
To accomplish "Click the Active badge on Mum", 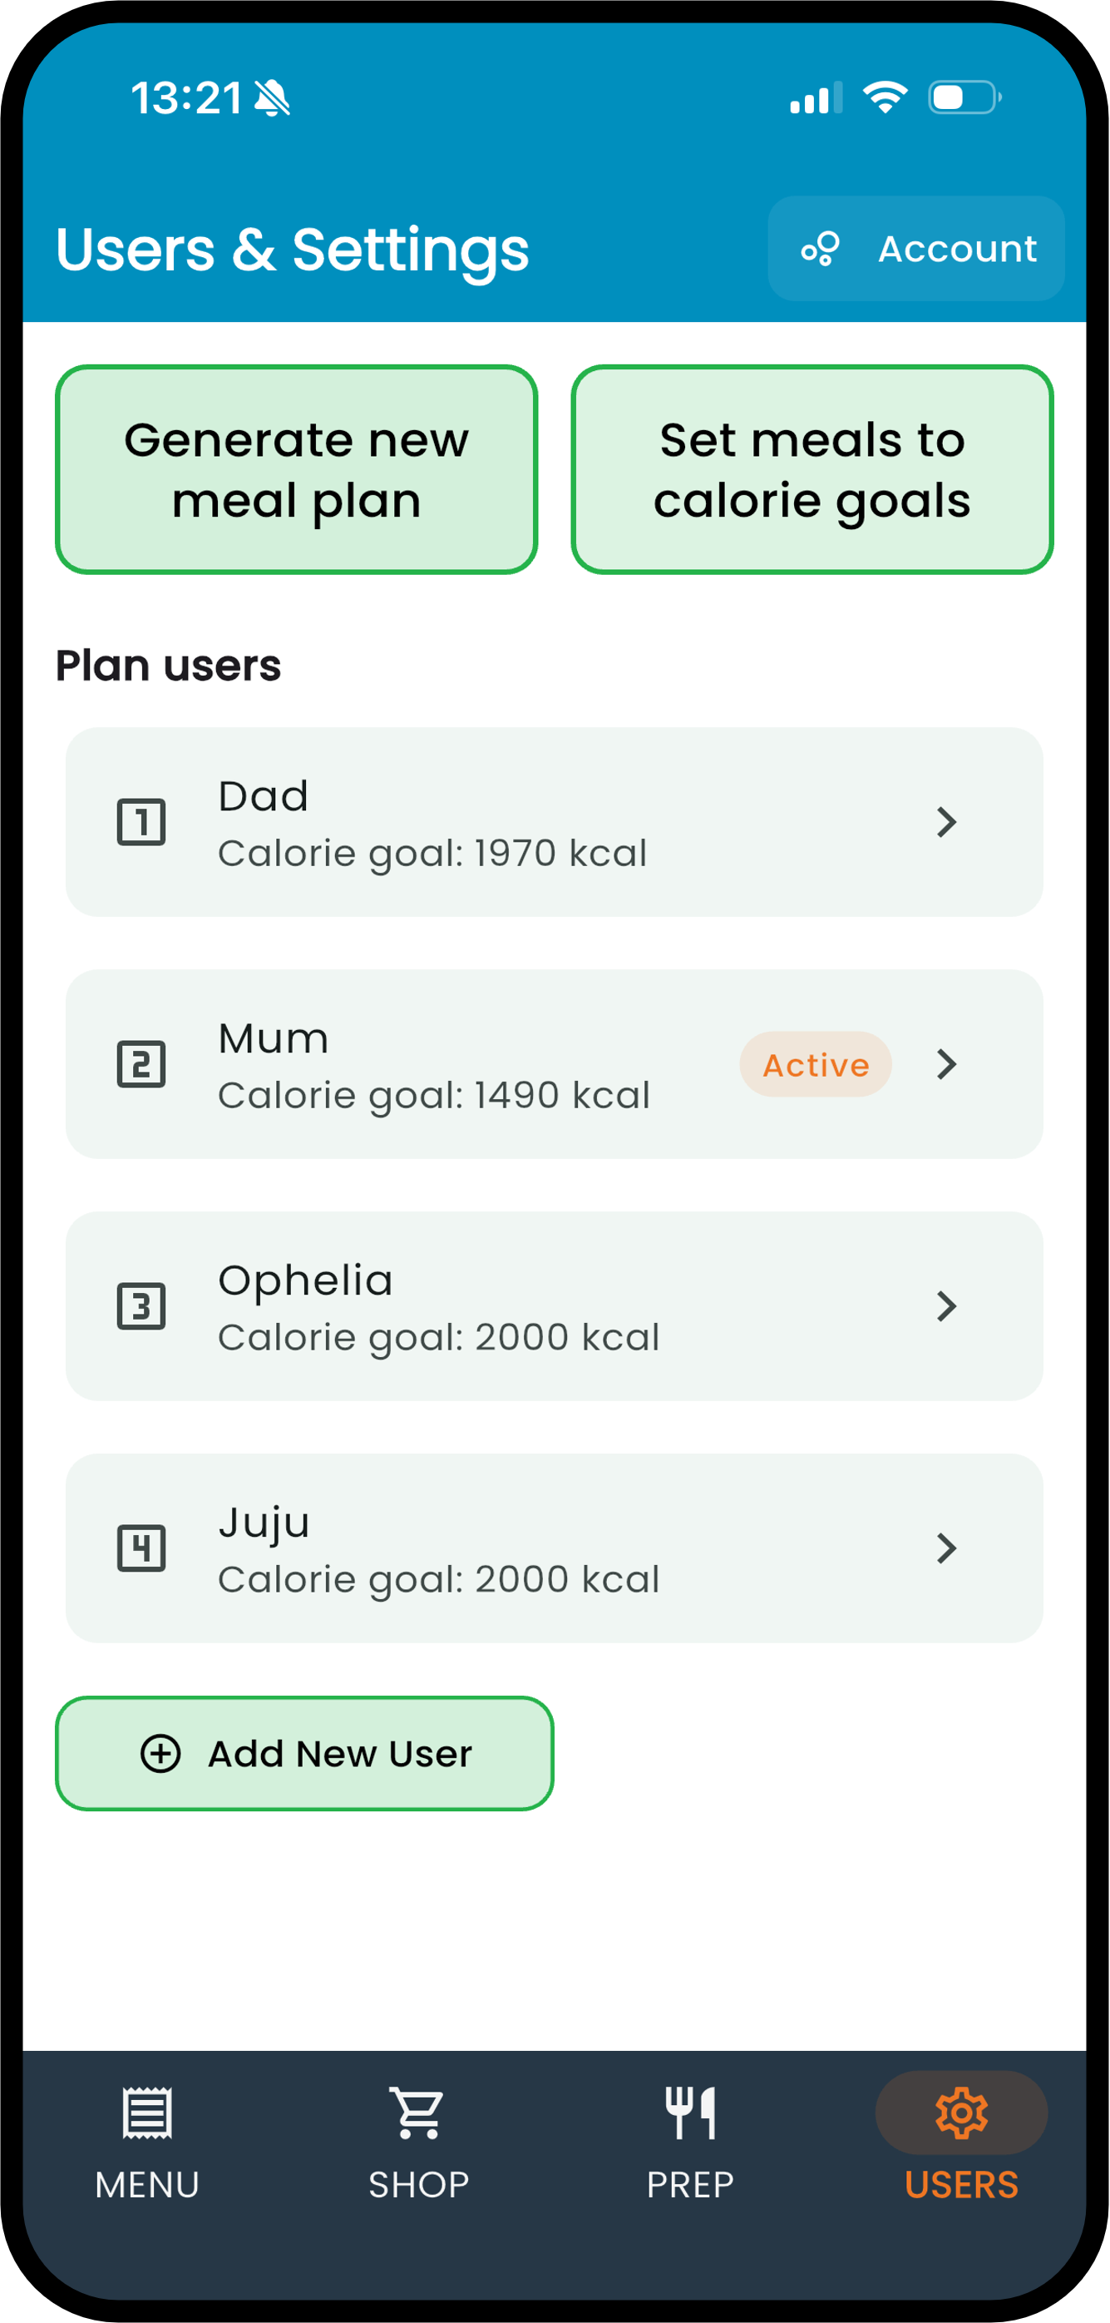I will (x=816, y=1065).
